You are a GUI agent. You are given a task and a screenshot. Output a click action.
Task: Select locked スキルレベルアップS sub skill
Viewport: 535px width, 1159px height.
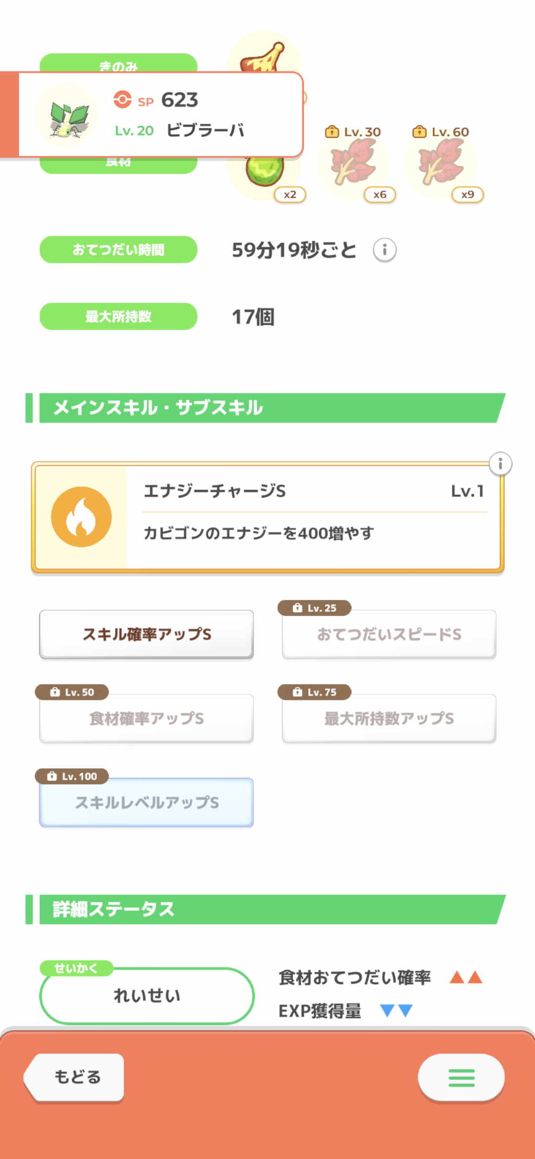click(147, 802)
